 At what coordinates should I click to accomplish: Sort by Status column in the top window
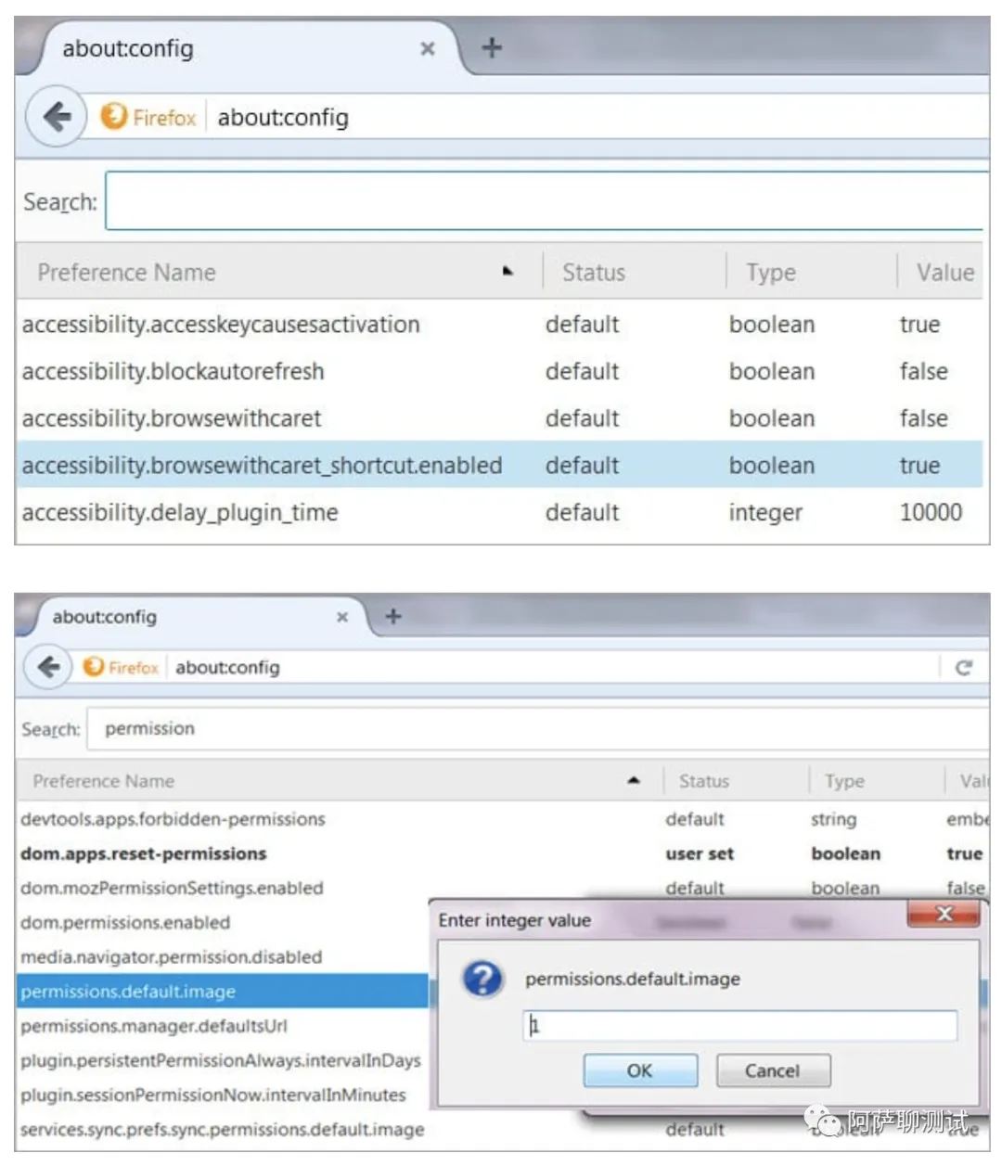594,273
